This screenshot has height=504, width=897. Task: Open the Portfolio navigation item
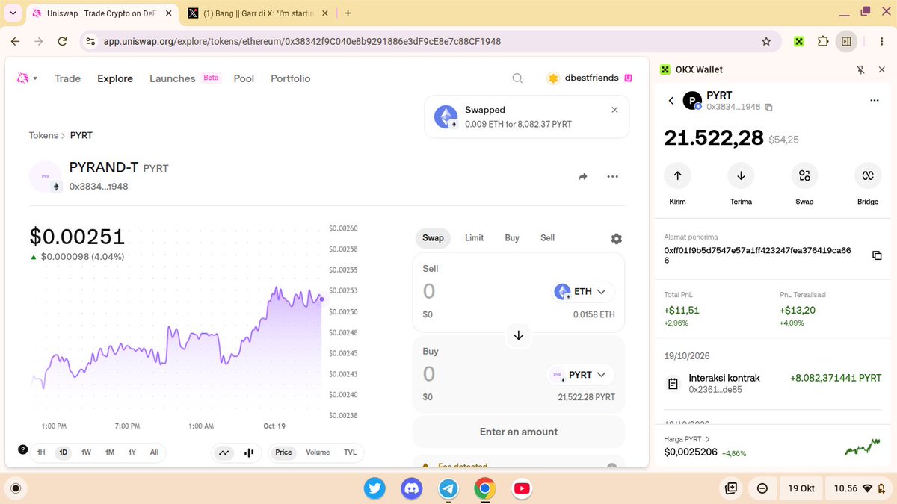290,78
